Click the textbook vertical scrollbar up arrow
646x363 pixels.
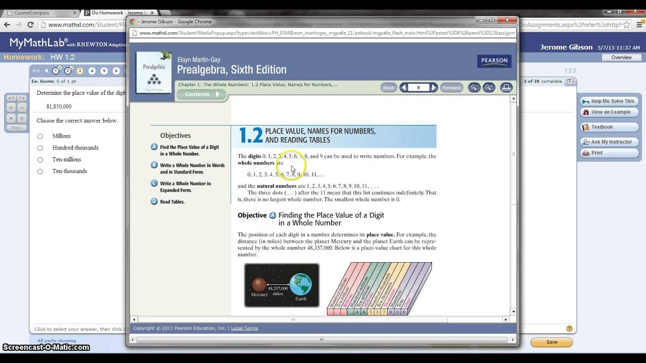click(x=513, y=99)
